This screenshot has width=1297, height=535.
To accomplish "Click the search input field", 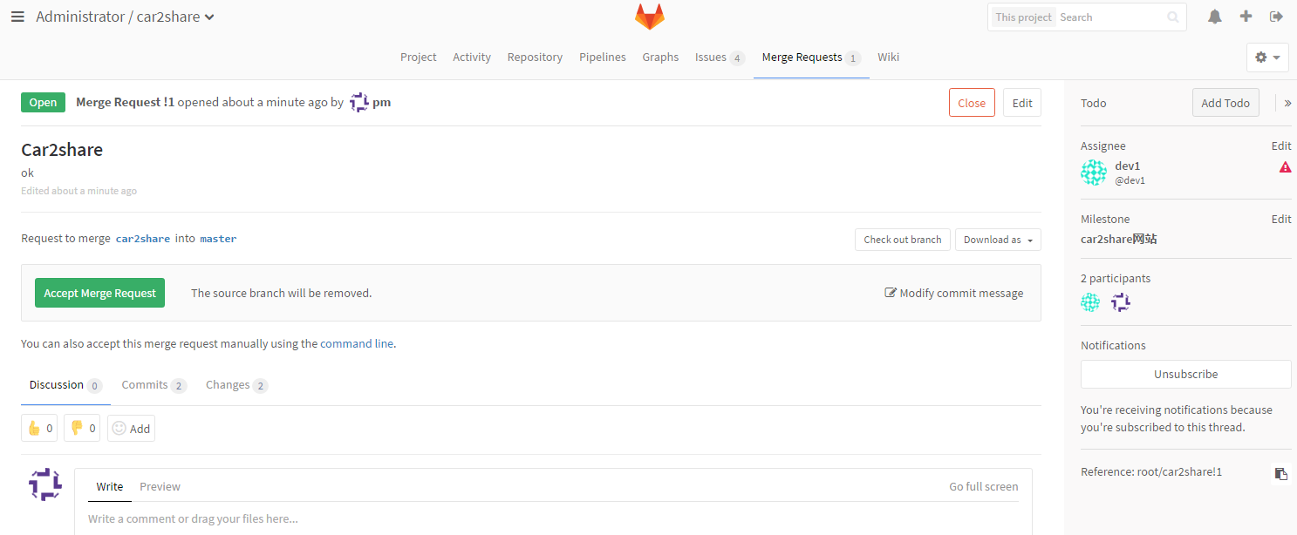I will pos(1111,17).
